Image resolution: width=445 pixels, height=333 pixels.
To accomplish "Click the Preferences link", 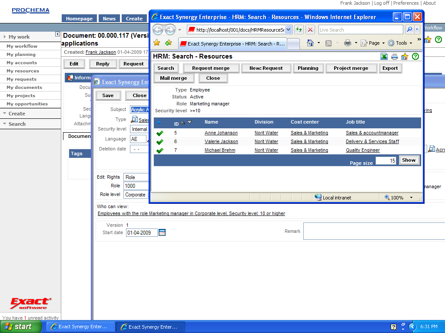I will click(x=406, y=3).
